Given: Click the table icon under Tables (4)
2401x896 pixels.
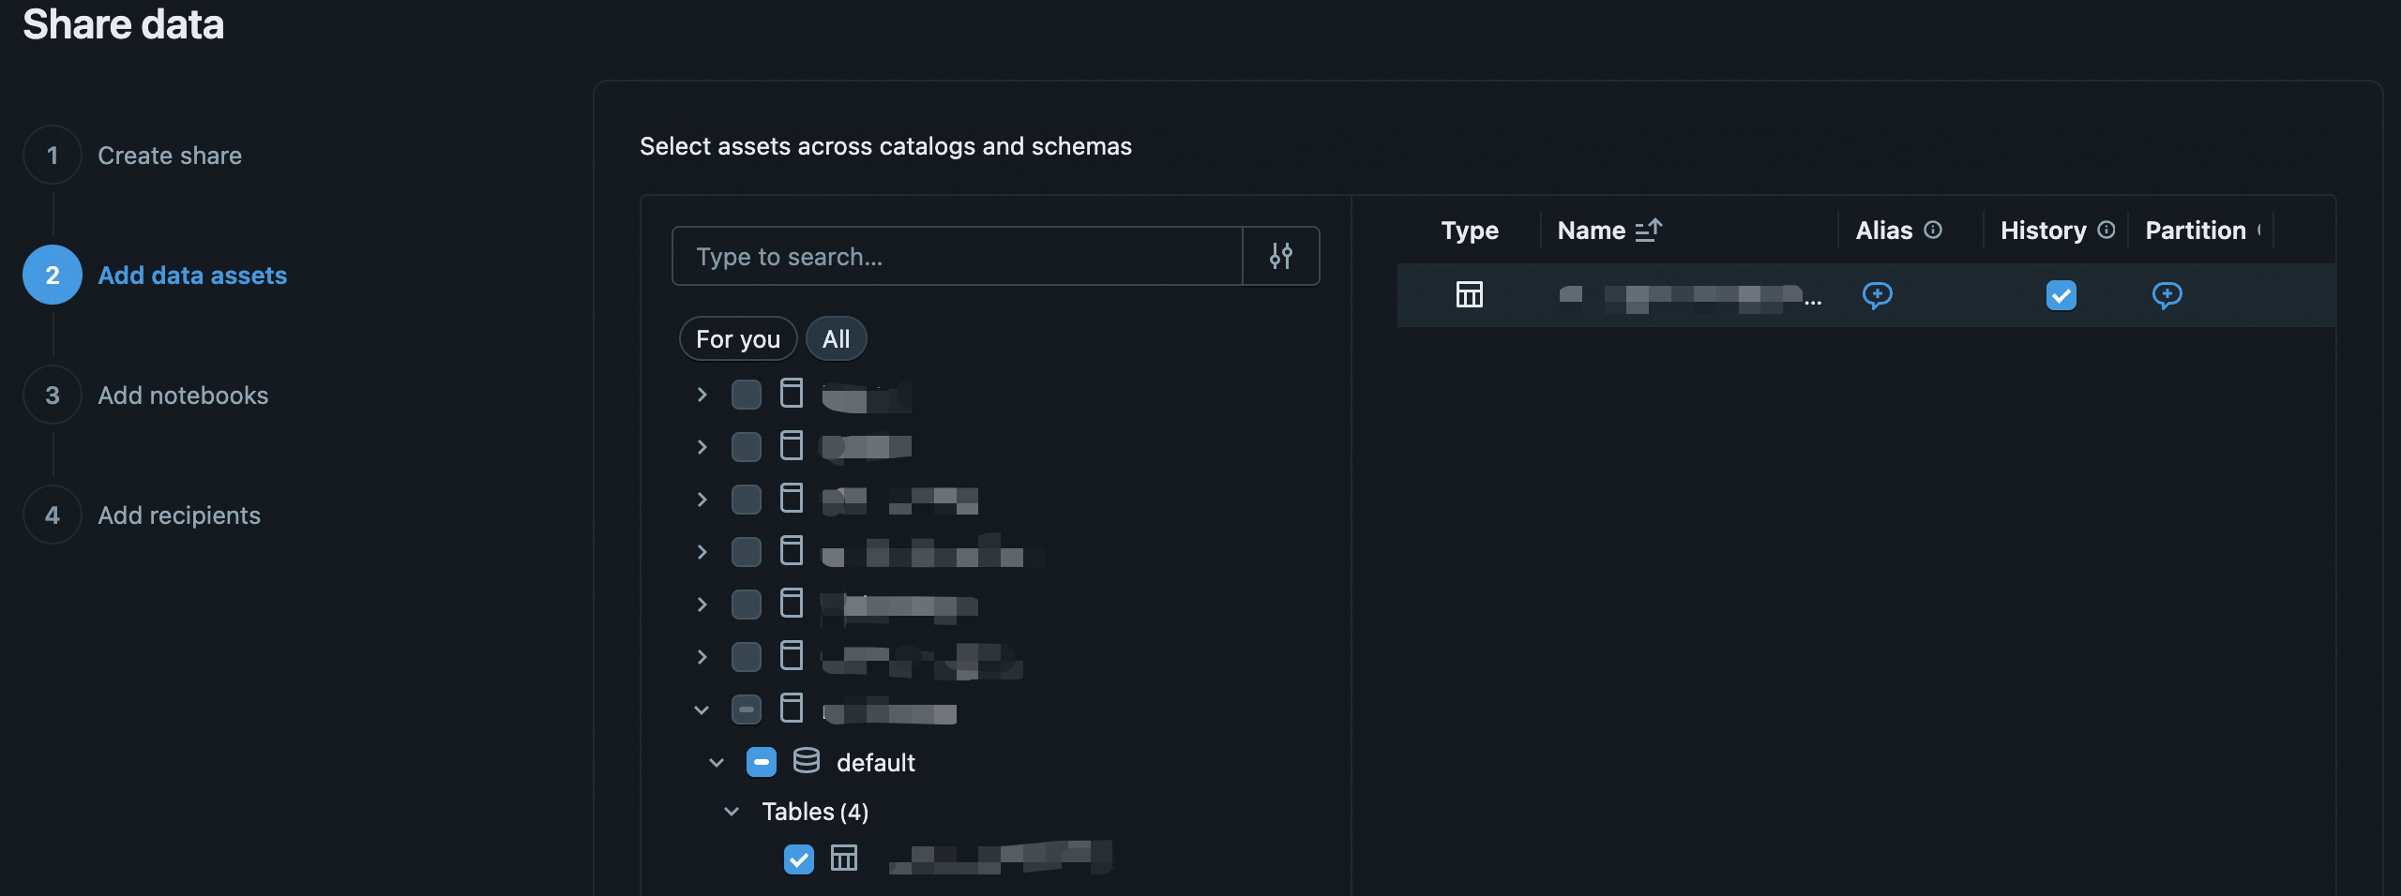Looking at the screenshot, I should (844, 859).
